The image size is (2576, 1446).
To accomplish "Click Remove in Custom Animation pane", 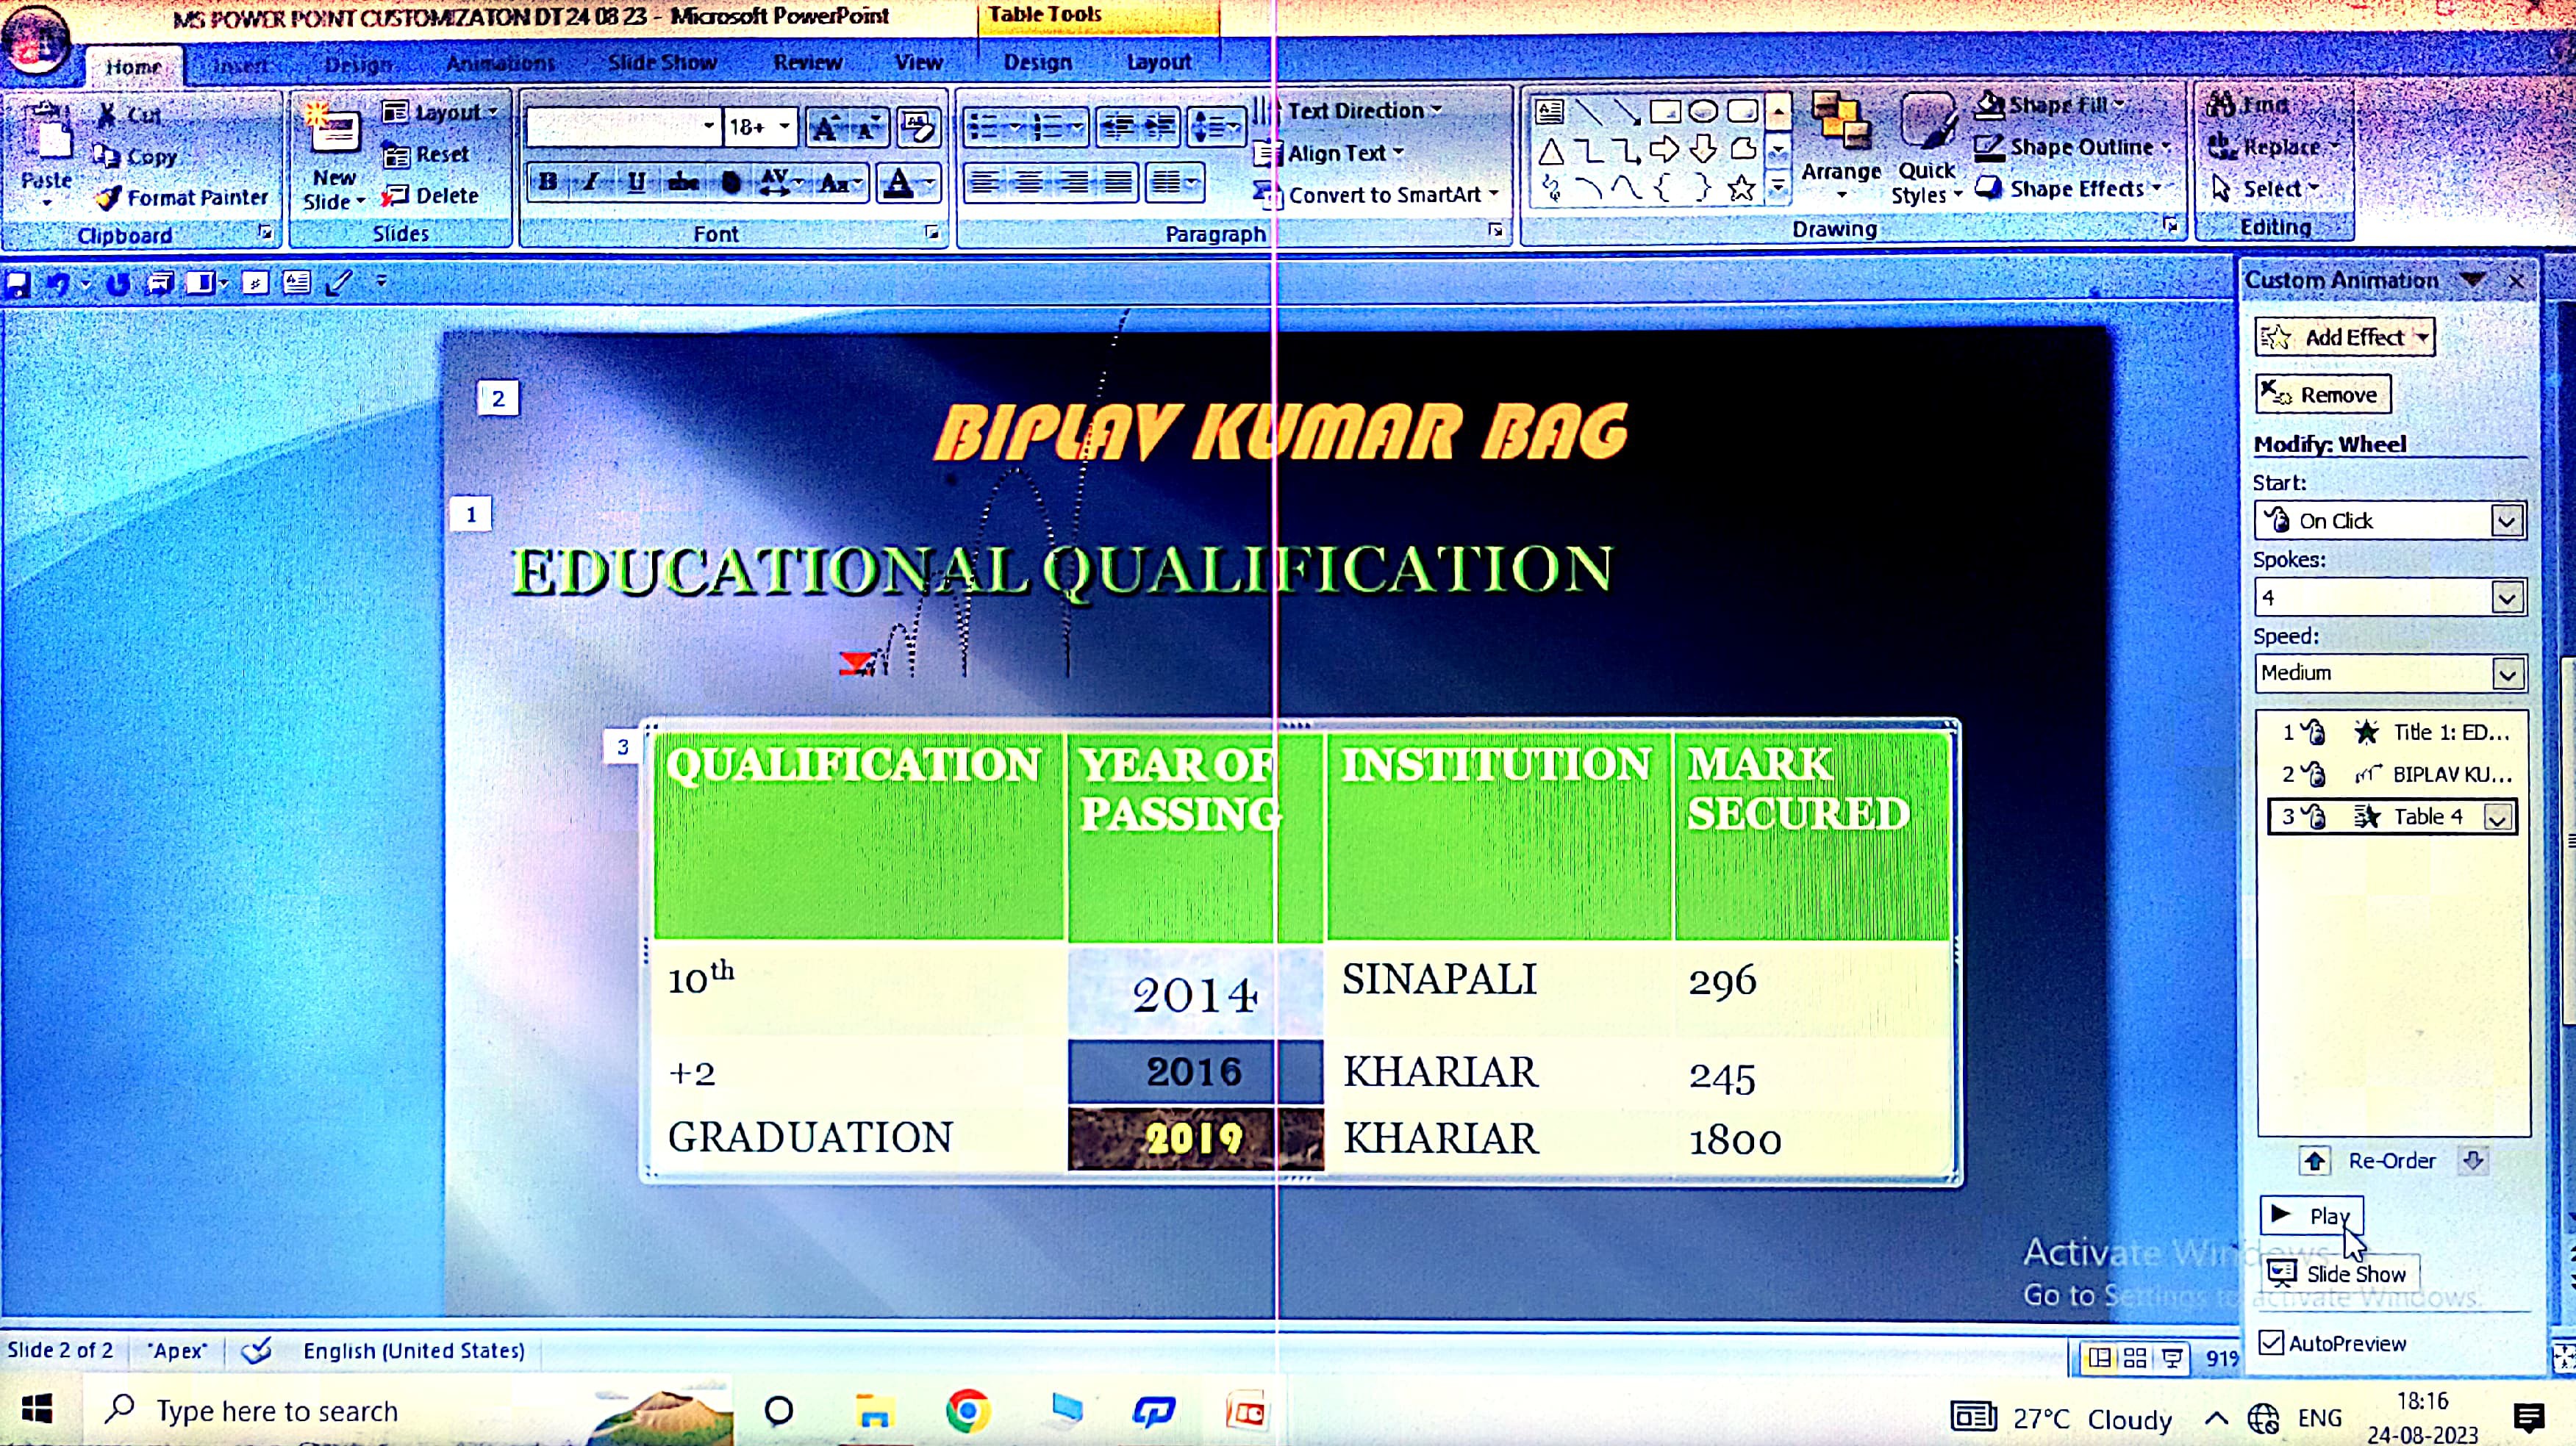I will point(2322,395).
